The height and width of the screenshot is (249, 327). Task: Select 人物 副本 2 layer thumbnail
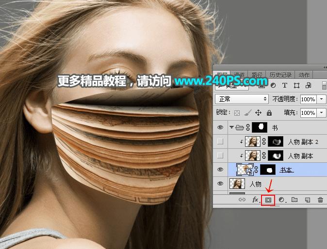click(253, 141)
